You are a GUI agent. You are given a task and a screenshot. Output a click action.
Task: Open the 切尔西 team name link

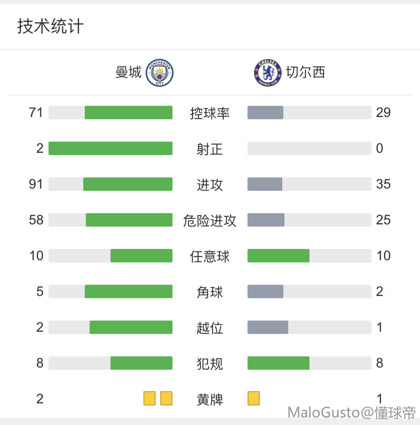[305, 72]
